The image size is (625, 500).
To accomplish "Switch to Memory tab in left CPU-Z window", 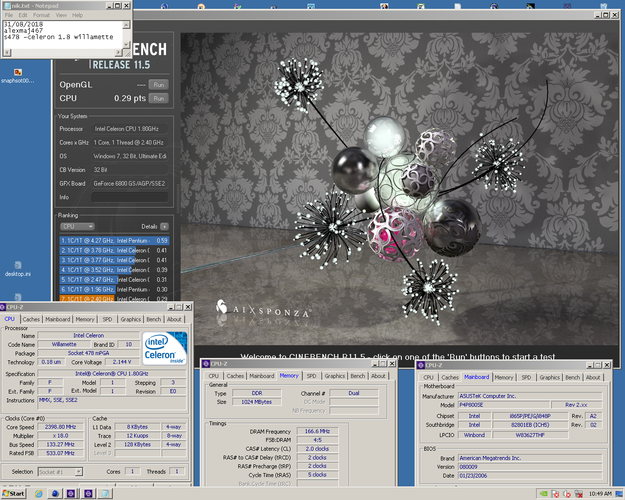I will [85, 319].
